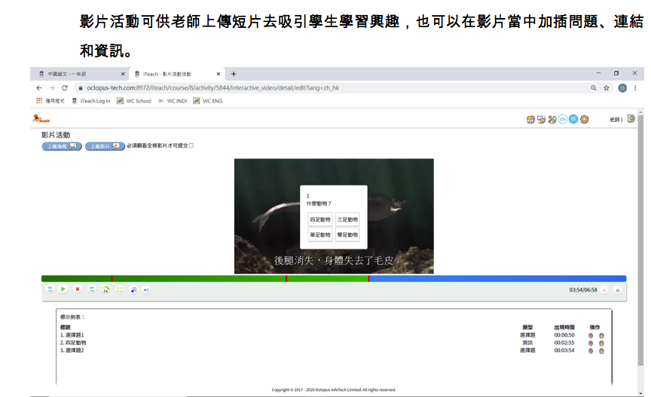The width and height of the screenshot is (651, 397).
Task: Click the time value 00:00:50
Action: click(564, 335)
